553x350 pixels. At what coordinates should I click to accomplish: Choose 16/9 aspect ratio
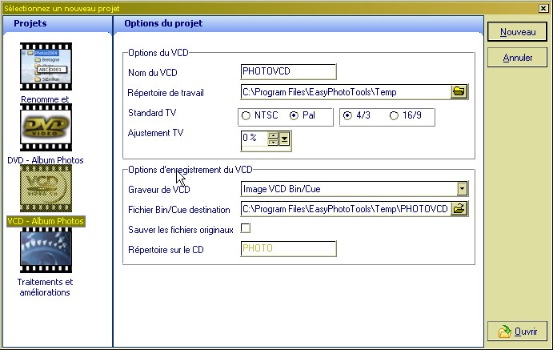(x=393, y=115)
